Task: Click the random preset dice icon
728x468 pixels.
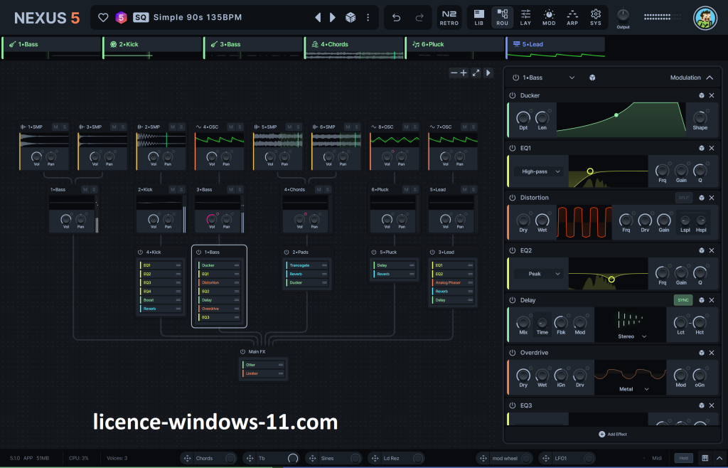Action: (x=350, y=17)
